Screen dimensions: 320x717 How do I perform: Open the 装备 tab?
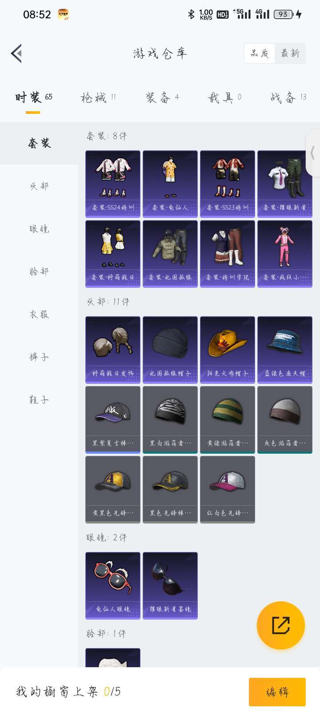(x=162, y=97)
